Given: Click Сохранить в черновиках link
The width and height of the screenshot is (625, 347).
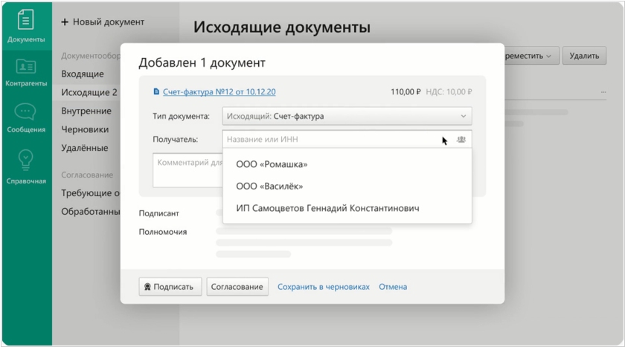Looking at the screenshot, I should tap(323, 287).
